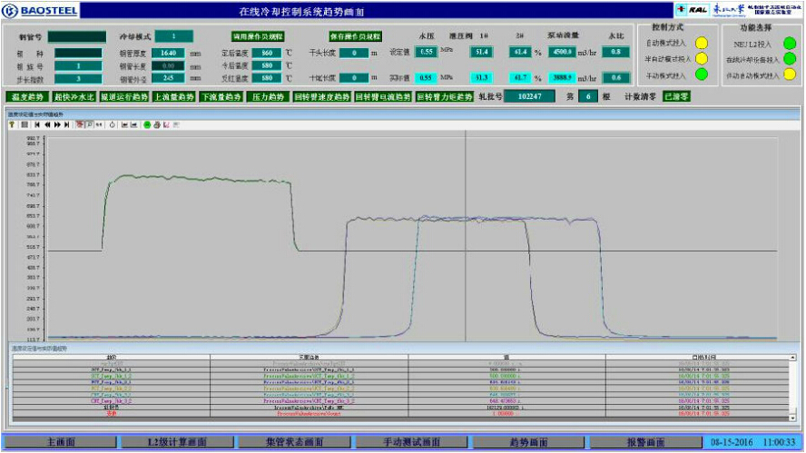
Task: Click the 定后温度 value field showing 860
Action: (x=260, y=53)
